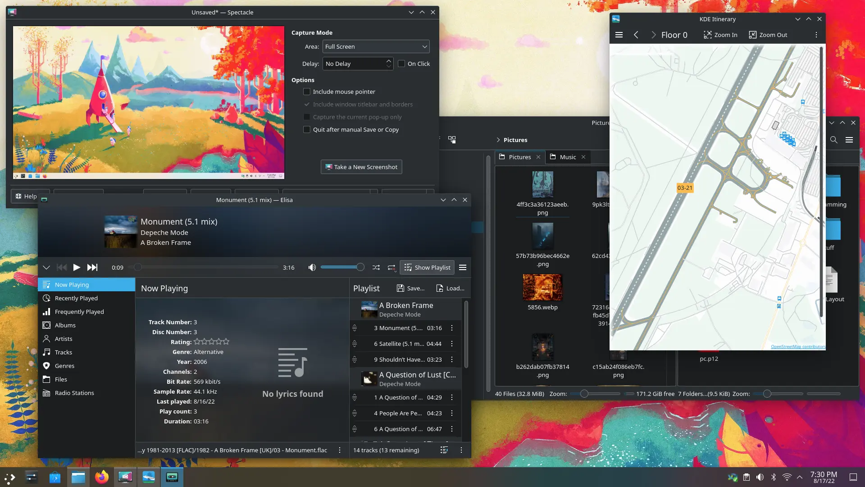
Task: Toggle the Include mouse pointer checkbox
Action: point(307,92)
